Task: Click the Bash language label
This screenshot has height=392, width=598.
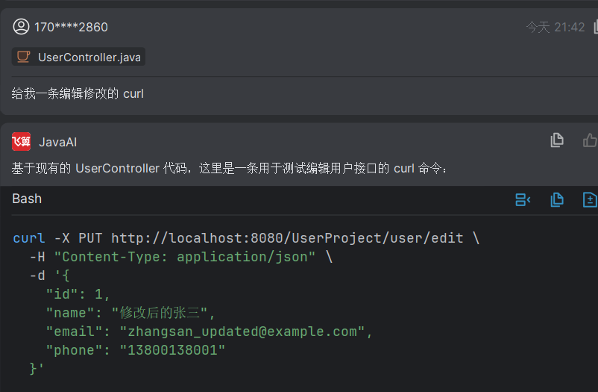Action: [27, 199]
